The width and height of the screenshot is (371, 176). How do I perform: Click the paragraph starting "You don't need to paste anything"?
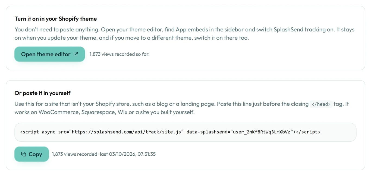(184, 34)
